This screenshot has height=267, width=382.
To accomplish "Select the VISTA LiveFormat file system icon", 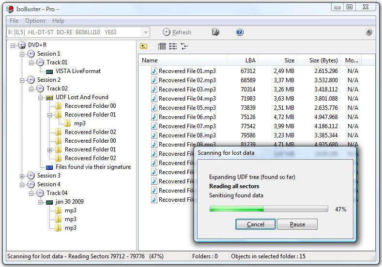I will [x=49, y=71].
